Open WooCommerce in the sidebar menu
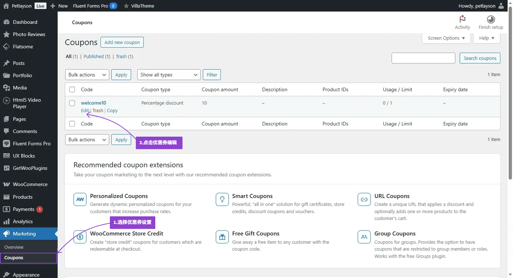Screen dimensions: 513x278 point(30,184)
